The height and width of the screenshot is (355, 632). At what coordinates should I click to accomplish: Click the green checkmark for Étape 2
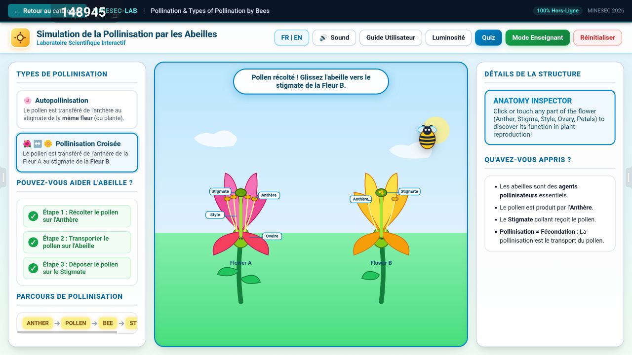tap(33, 242)
